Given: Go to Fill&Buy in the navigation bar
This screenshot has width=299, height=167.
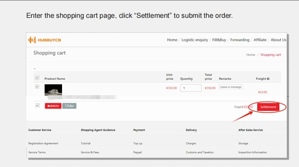Looking at the screenshot, I should [x=219, y=40].
